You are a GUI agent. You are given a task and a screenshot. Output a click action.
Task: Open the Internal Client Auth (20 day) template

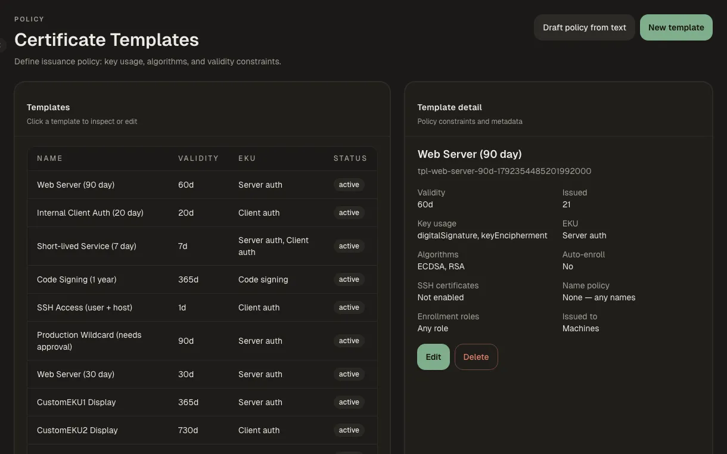(202, 213)
